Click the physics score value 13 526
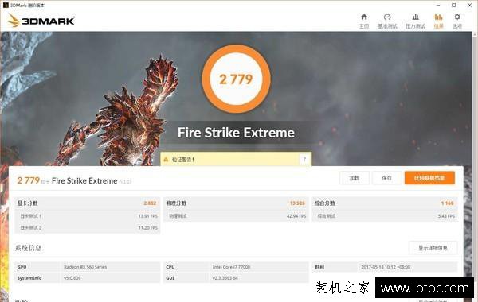The image size is (478, 302). [297, 203]
